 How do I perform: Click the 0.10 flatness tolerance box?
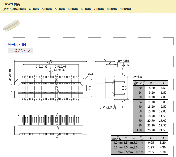127,65
